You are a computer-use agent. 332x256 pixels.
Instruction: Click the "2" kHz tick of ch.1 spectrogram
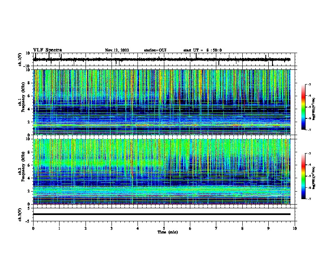tap(29, 122)
